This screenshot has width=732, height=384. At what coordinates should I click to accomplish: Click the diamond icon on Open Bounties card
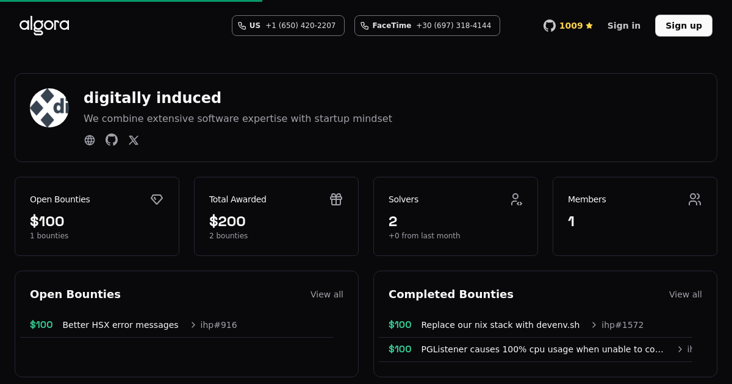(157, 199)
